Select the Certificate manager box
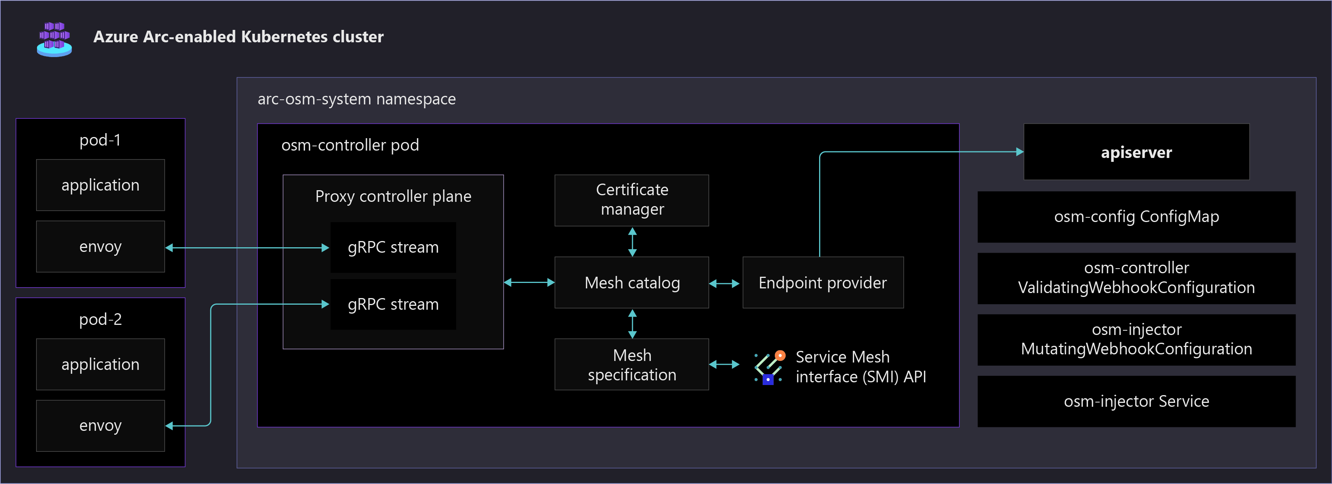1332x484 pixels. [631, 200]
